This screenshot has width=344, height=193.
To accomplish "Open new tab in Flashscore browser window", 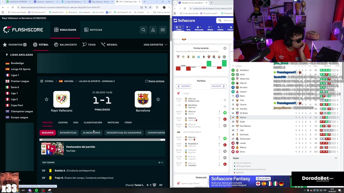I will coord(144,2).
